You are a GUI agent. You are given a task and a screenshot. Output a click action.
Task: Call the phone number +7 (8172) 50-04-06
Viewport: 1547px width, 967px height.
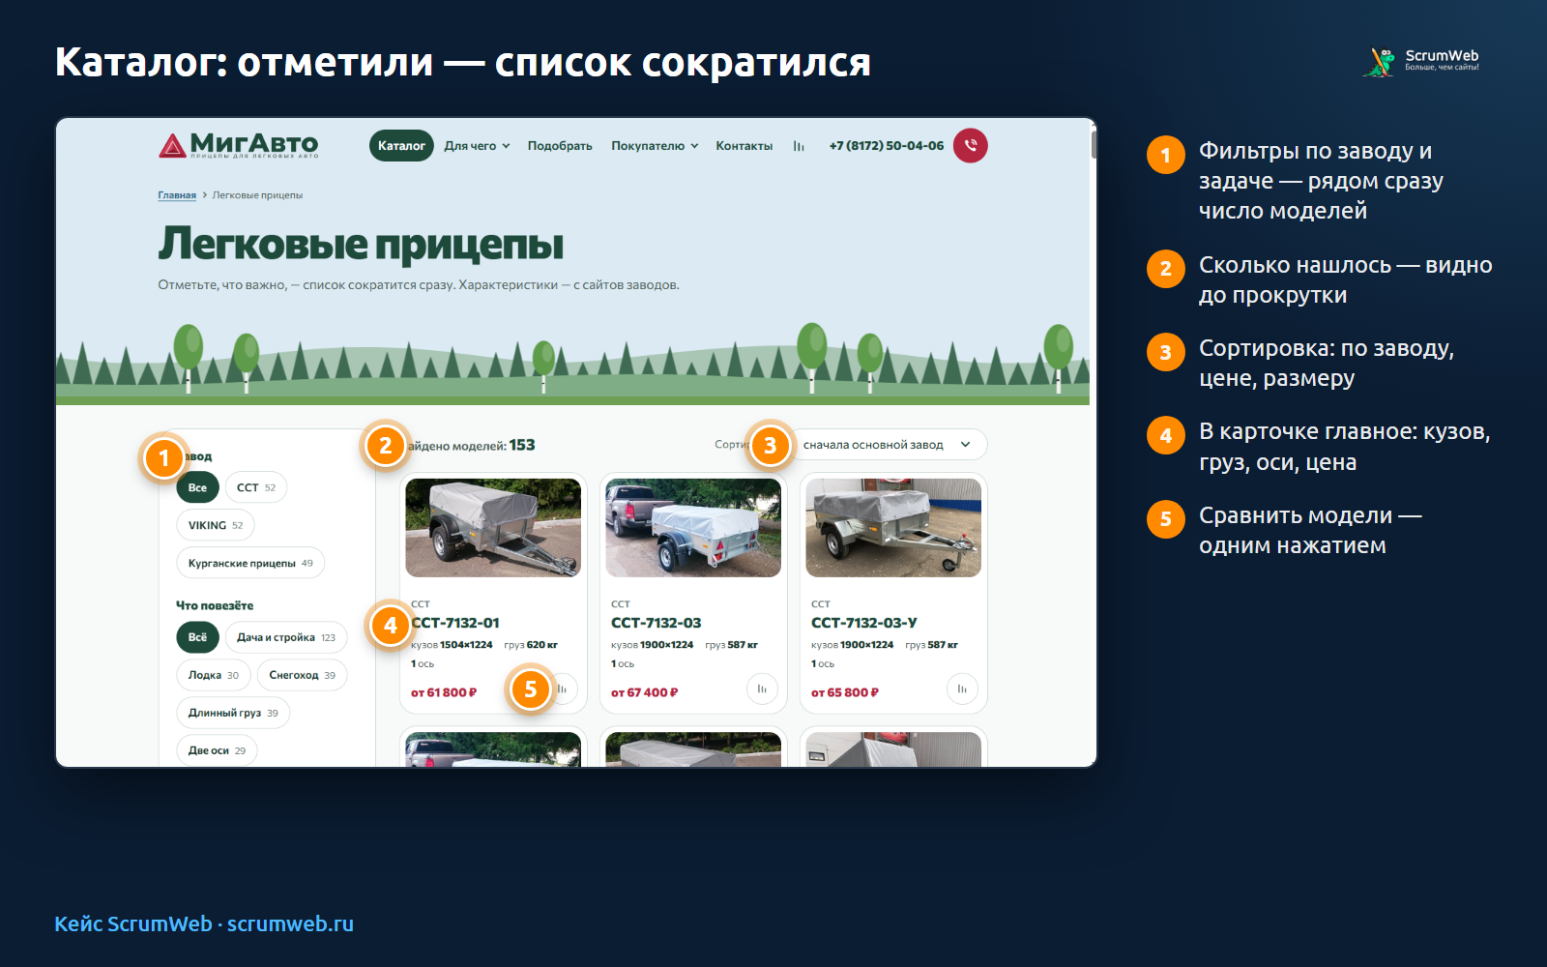(887, 146)
